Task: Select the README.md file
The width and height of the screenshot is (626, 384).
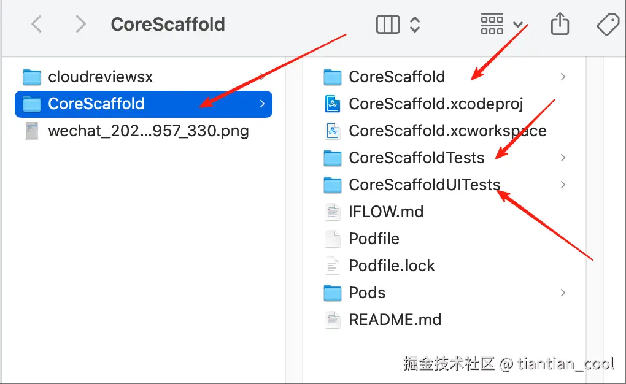Action: point(395,320)
